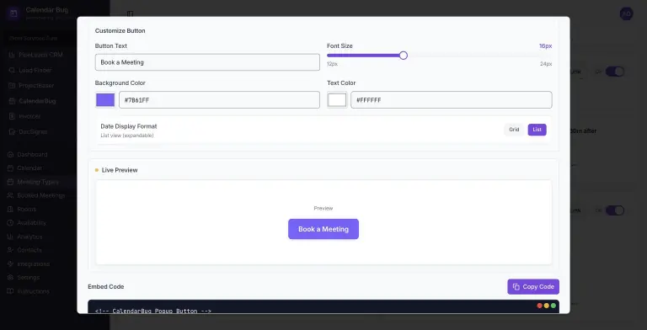This screenshot has height=330, width=647.
Task: Click the CalendarBug sidebar icon
Action: tap(12, 101)
